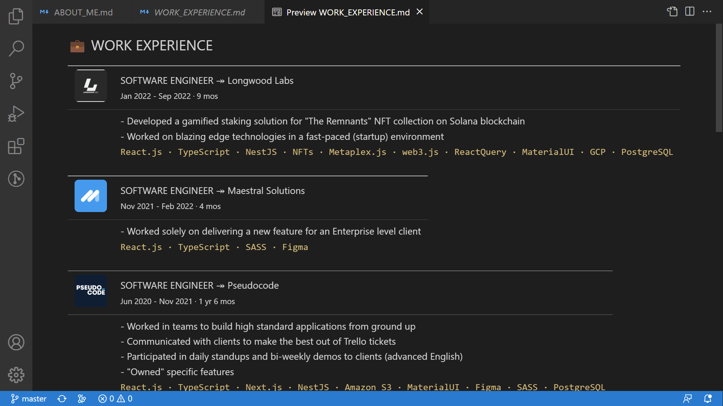View errors and warnings count
The image size is (723, 406).
click(115, 398)
